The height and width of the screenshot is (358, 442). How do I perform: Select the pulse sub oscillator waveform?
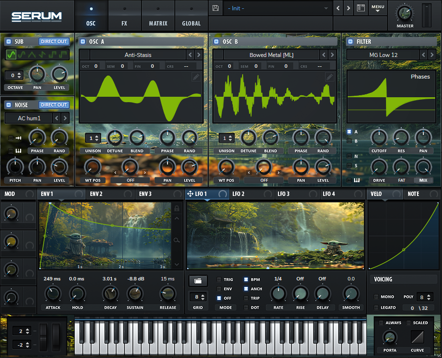(63, 54)
